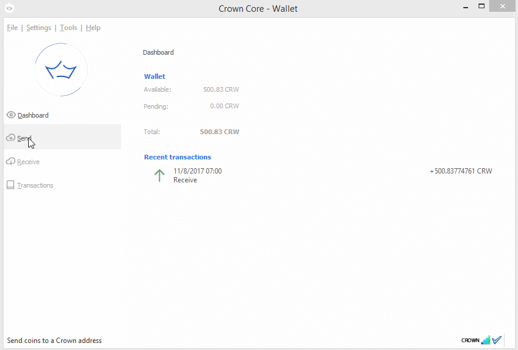Viewport: 518px width, 350px height.
Task: Minimize the Crown Core wallet window
Action: tap(466, 7)
